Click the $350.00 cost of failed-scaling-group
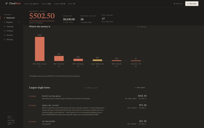Image resolution: width=204 pixels, height=128 pixels. click(142, 96)
